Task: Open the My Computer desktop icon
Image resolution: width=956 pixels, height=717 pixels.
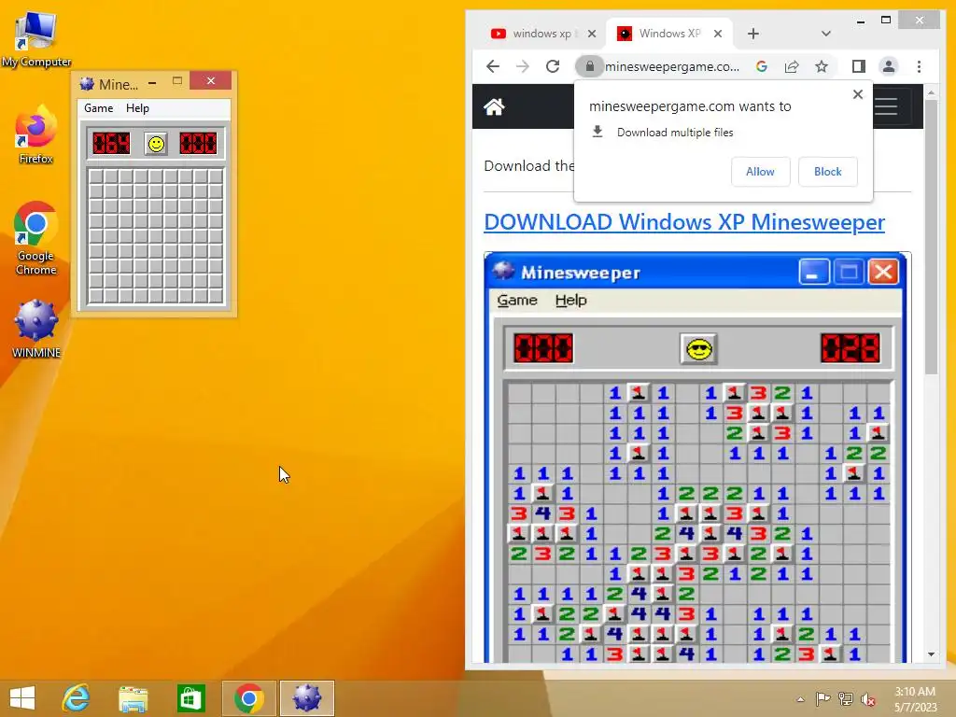Action: point(36,39)
